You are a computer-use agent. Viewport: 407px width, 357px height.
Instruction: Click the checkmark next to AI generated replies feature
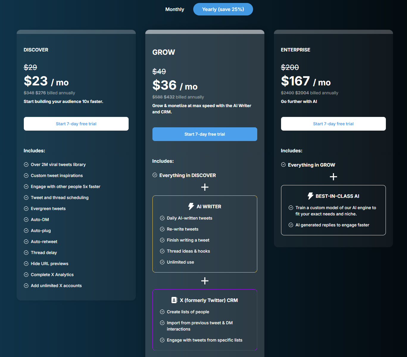[291, 225]
